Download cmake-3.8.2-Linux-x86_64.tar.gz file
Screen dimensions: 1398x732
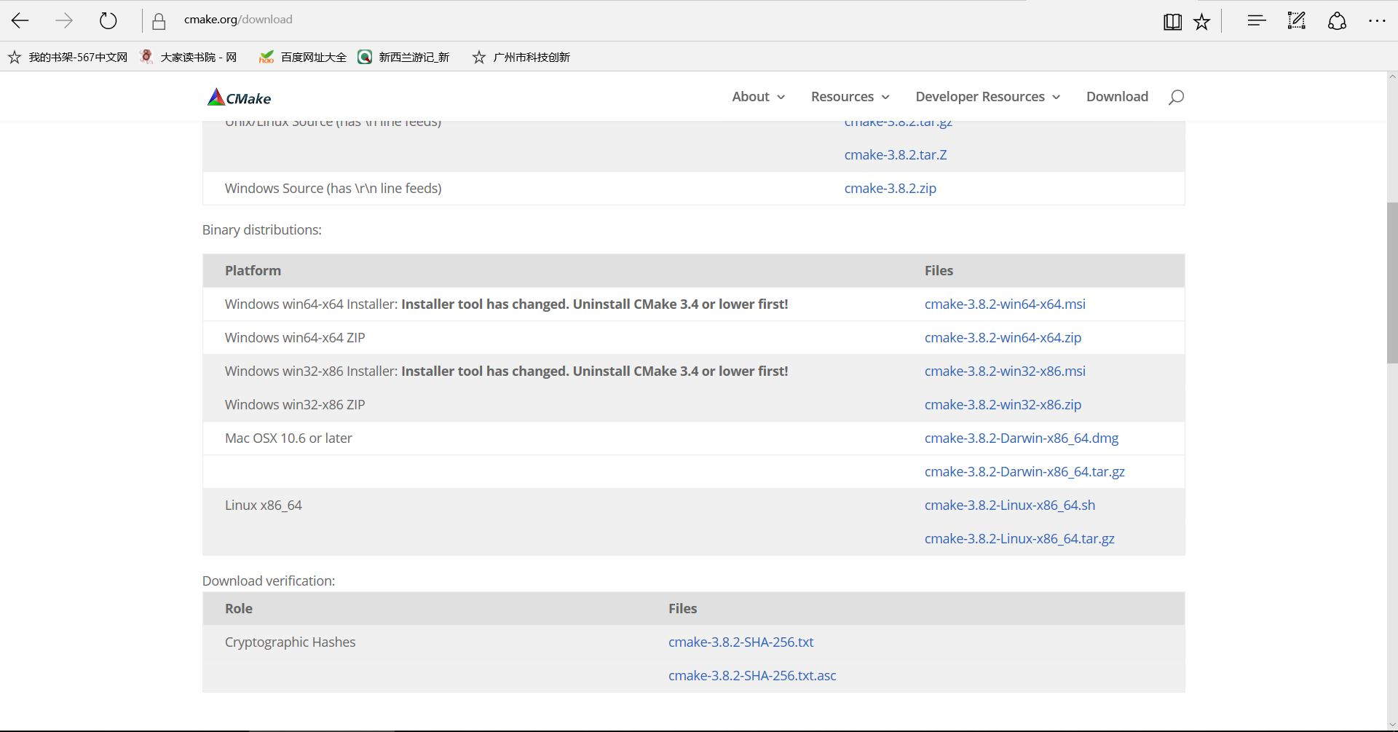1019,539
